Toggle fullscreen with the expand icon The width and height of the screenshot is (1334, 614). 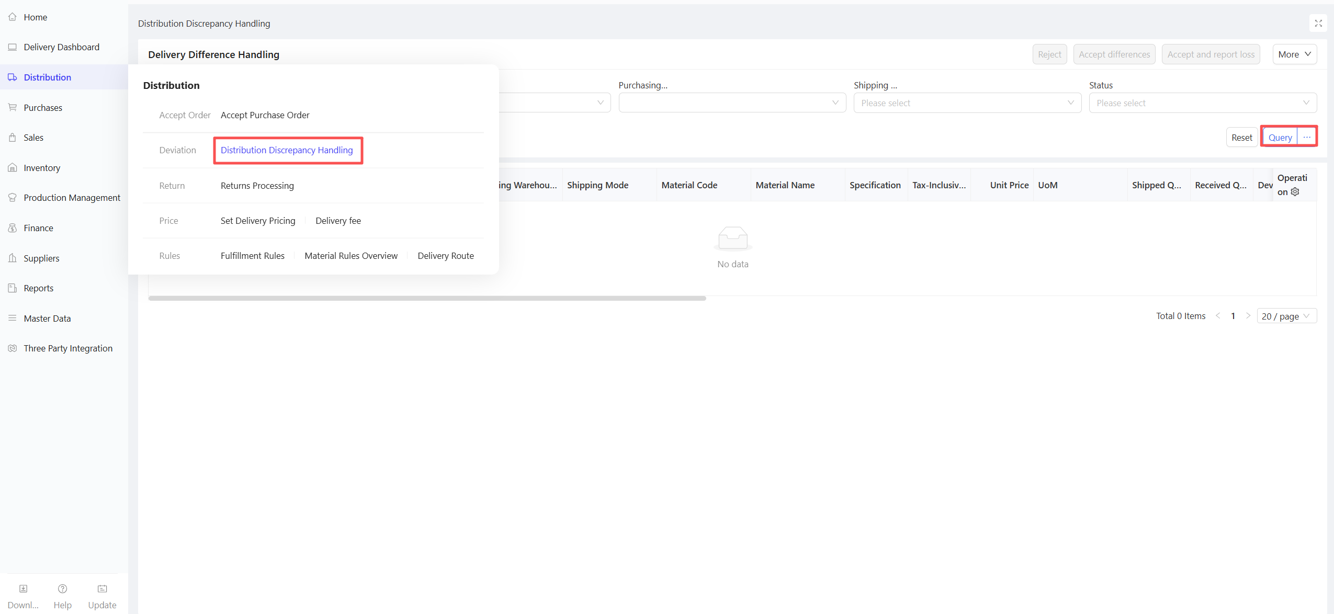1318,24
